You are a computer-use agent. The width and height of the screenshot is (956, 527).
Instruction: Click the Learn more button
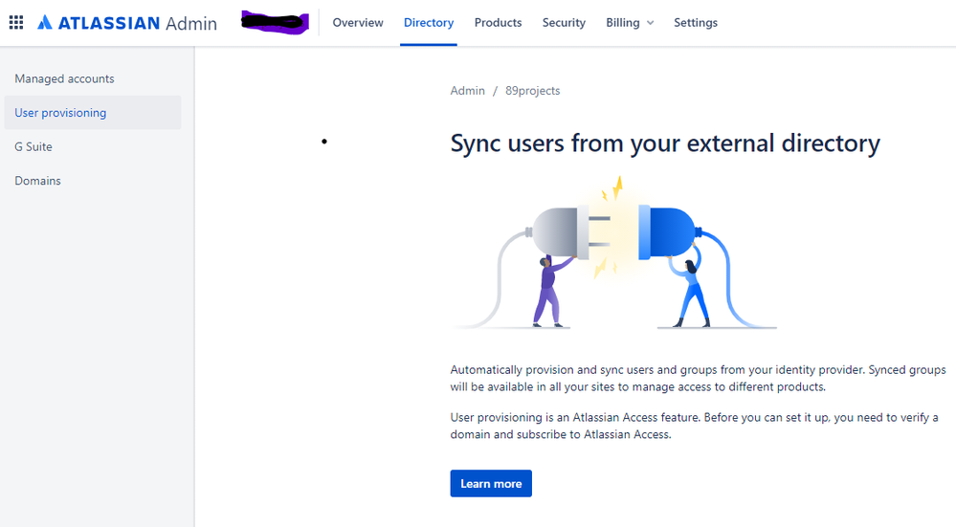[491, 483]
